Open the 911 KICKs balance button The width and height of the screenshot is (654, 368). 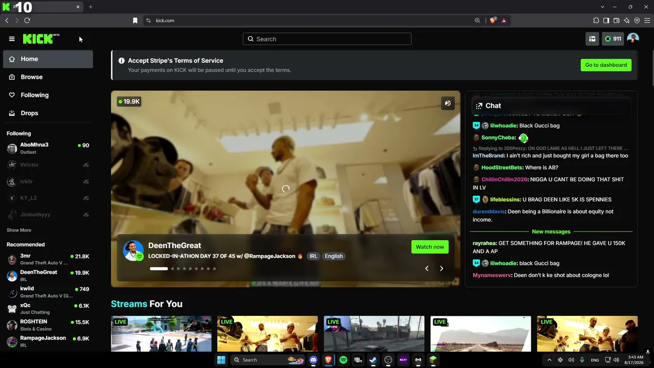613,39
